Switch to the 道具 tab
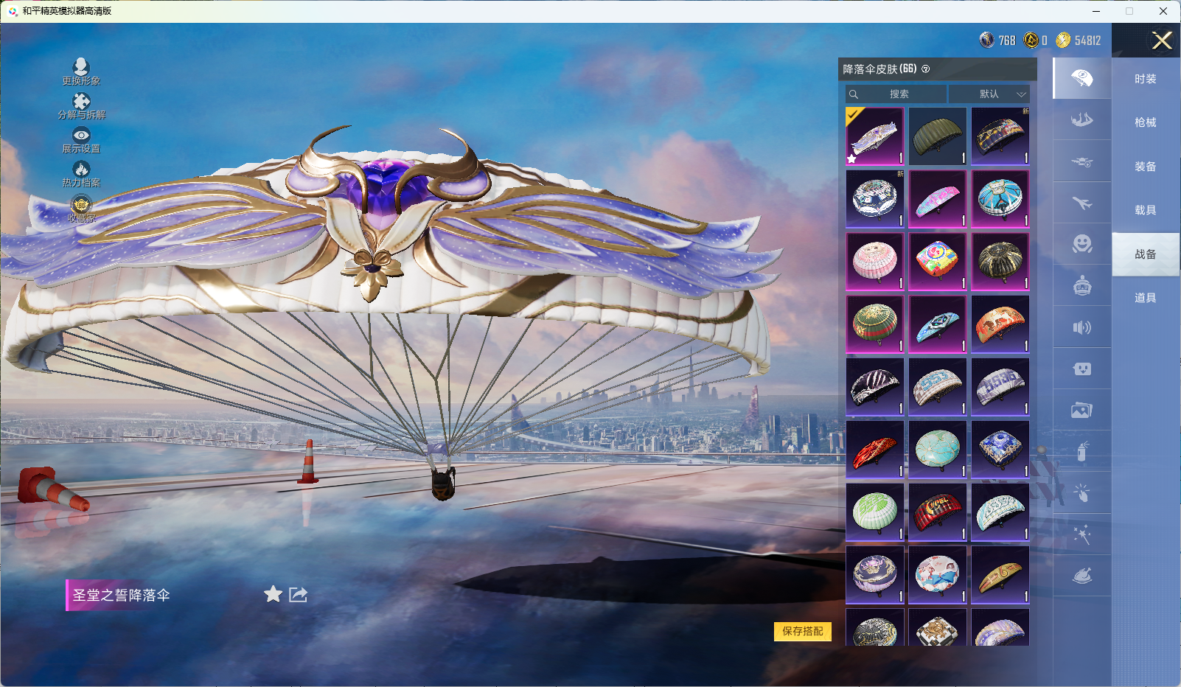The width and height of the screenshot is (1181, 687). click(1146, 298)
